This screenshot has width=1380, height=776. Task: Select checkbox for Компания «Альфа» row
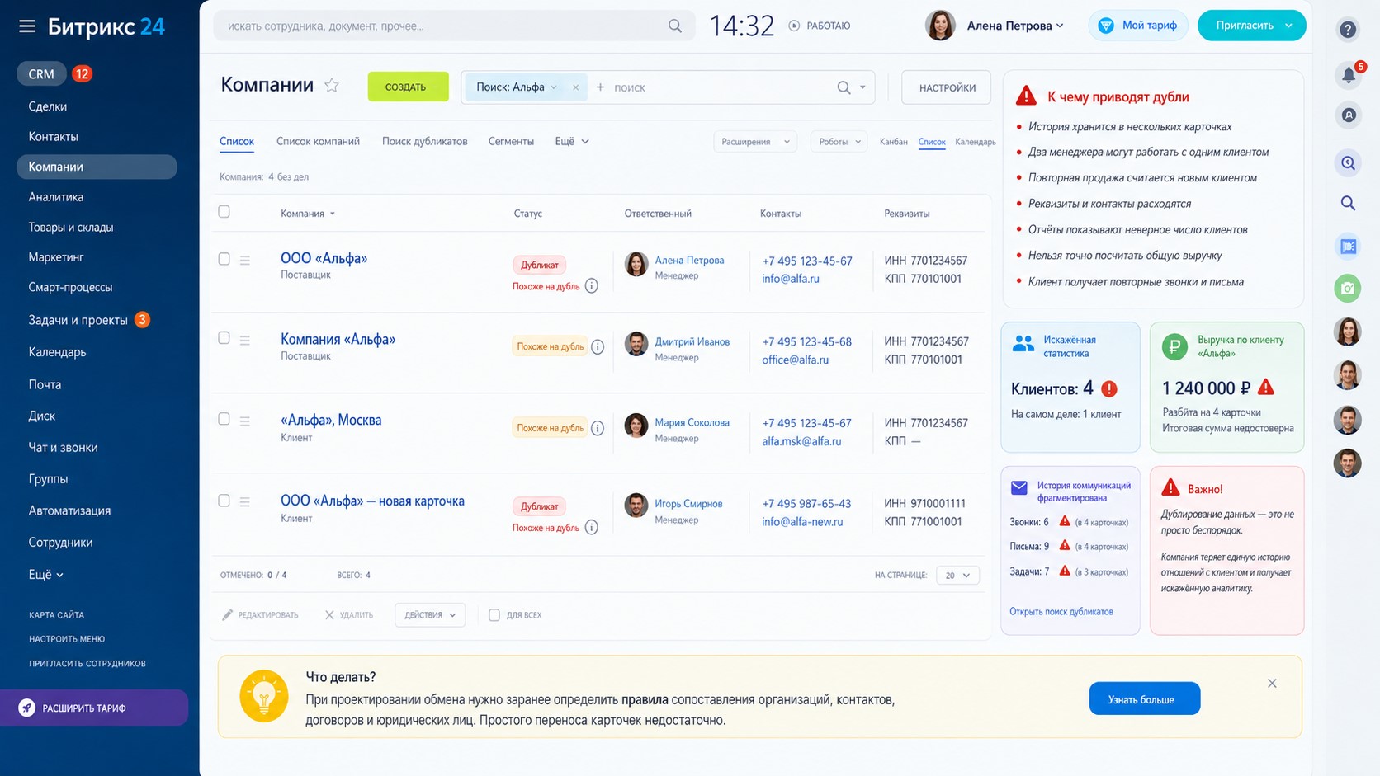224,338
